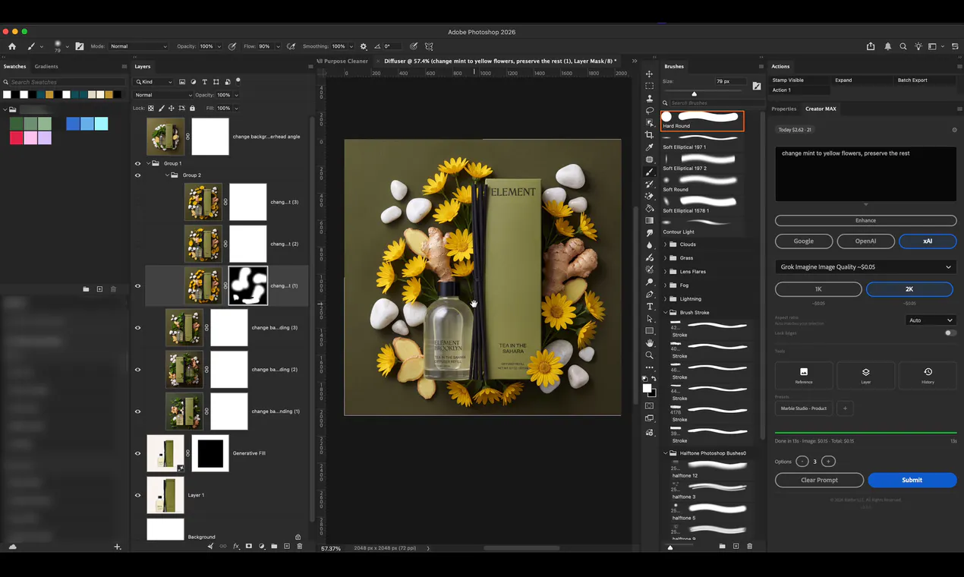Select the OpenAI provider button

click(865, 241)
